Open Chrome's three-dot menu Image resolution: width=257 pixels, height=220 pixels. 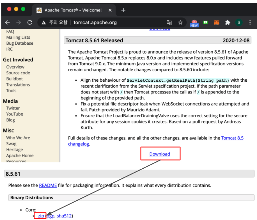250,22
